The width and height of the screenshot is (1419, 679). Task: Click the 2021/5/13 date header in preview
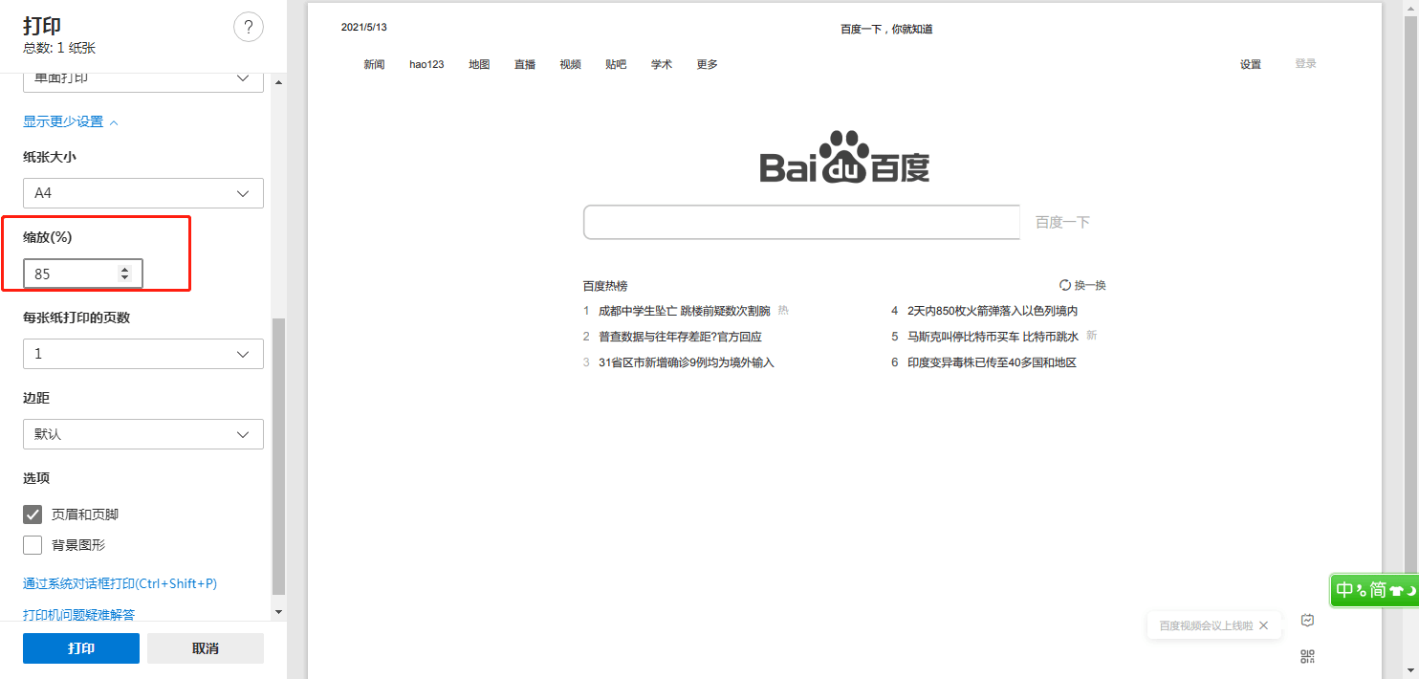click(x=364, y=27)
